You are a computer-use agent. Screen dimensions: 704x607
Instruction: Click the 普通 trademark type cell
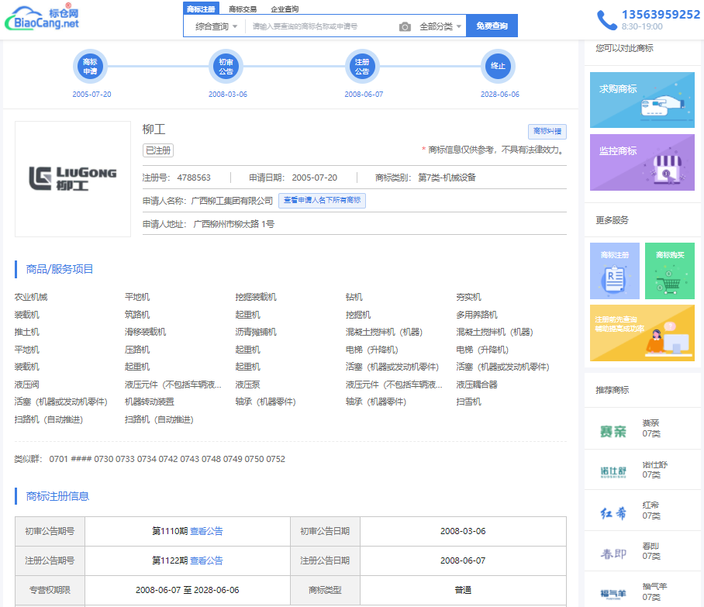463,590
